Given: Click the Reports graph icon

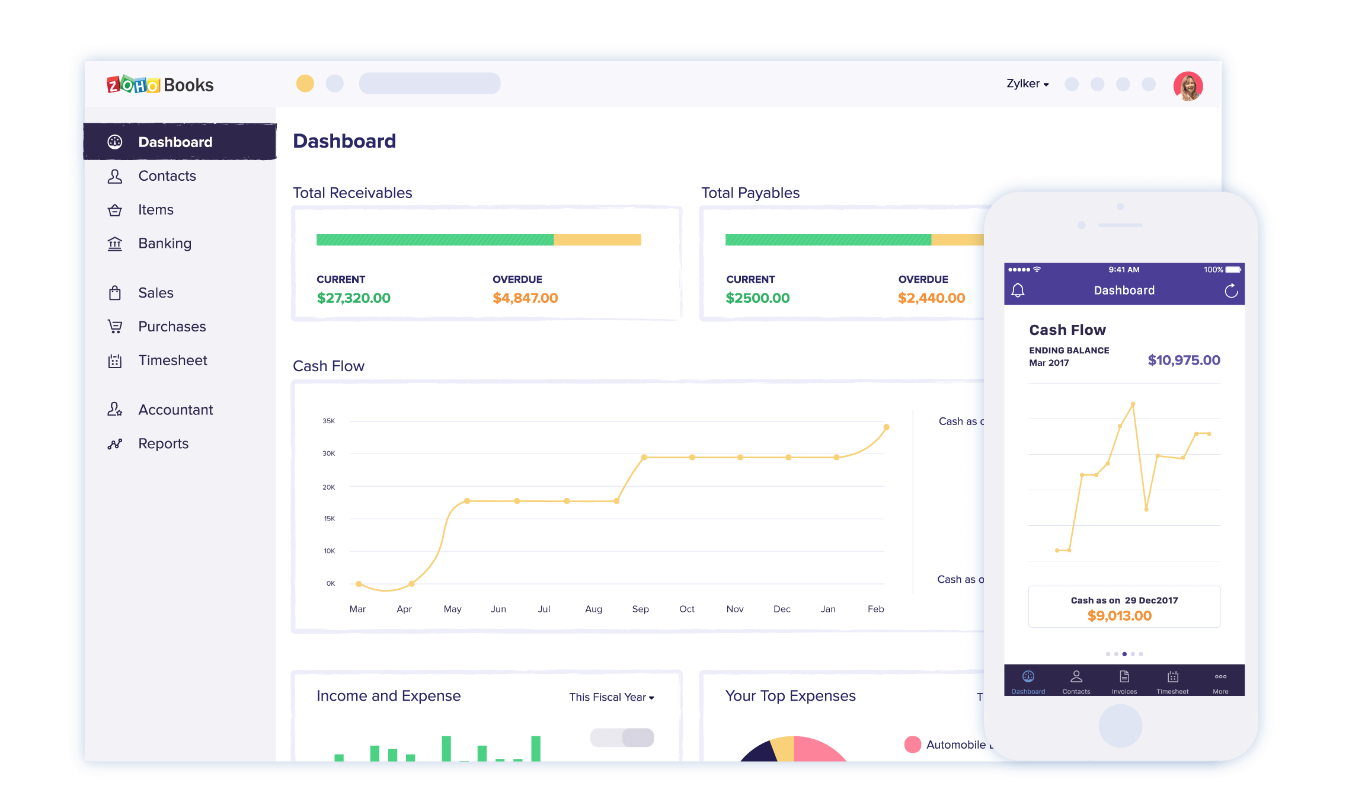Looking at the screenshot, I should coord(115,444).
